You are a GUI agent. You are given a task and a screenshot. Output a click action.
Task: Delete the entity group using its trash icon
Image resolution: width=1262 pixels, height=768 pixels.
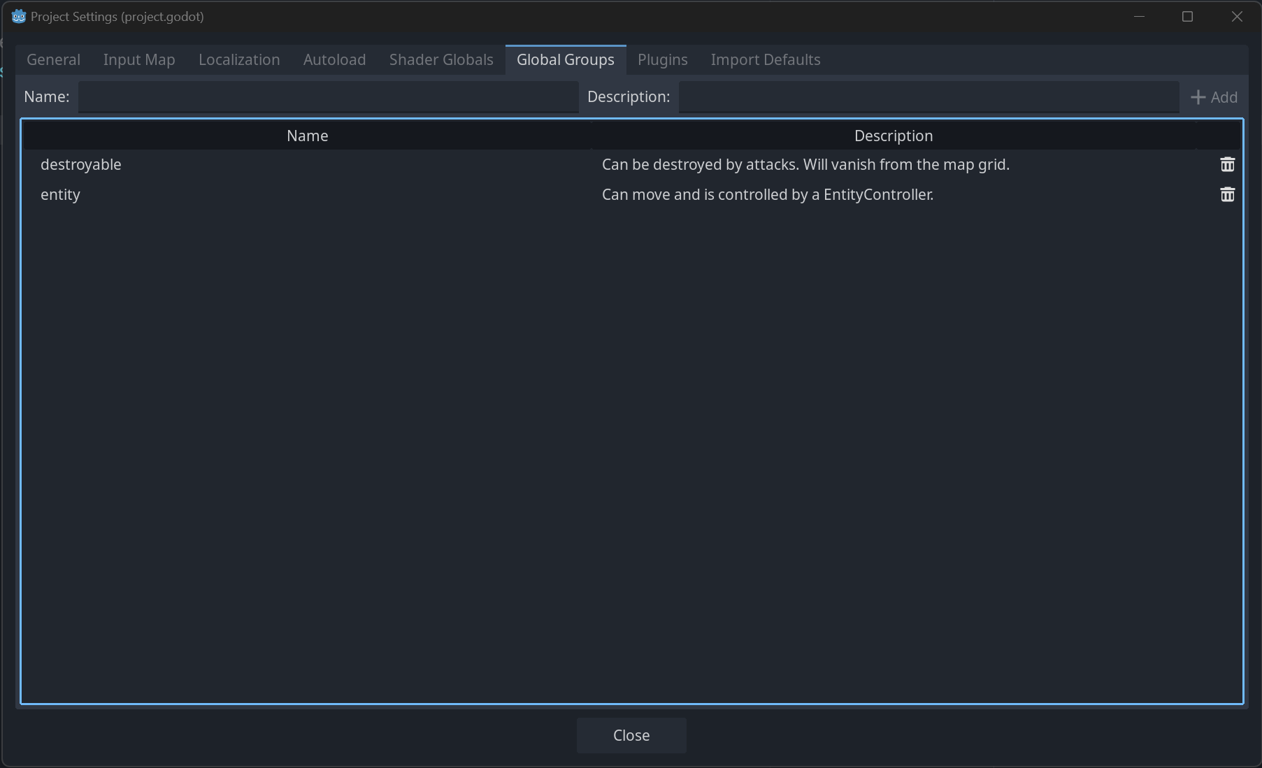tap(1228, 194)
